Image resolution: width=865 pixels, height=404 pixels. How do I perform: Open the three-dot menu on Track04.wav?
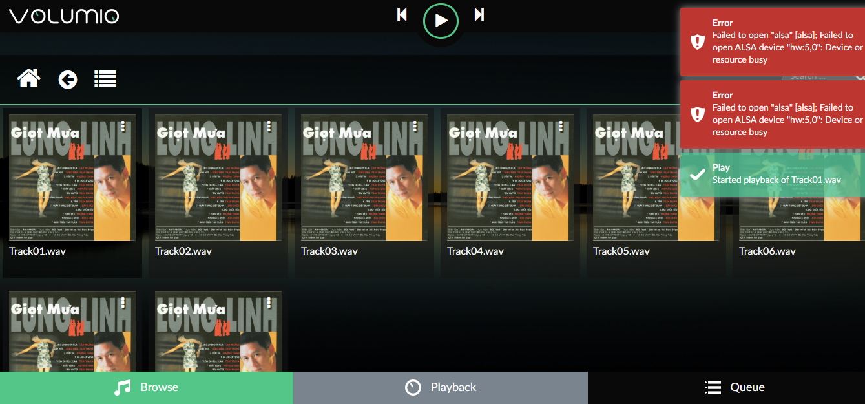(x=561, y=126)
